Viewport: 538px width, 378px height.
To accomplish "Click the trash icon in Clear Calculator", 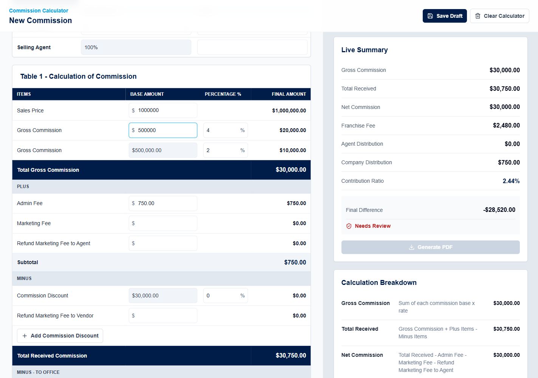I will tap(478, 16).
